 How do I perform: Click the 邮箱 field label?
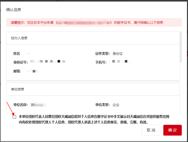[x=18, y=71]
